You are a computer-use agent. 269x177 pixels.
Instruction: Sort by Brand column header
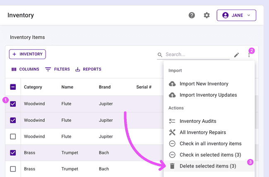pyautogui.click(x=105, y=87)
